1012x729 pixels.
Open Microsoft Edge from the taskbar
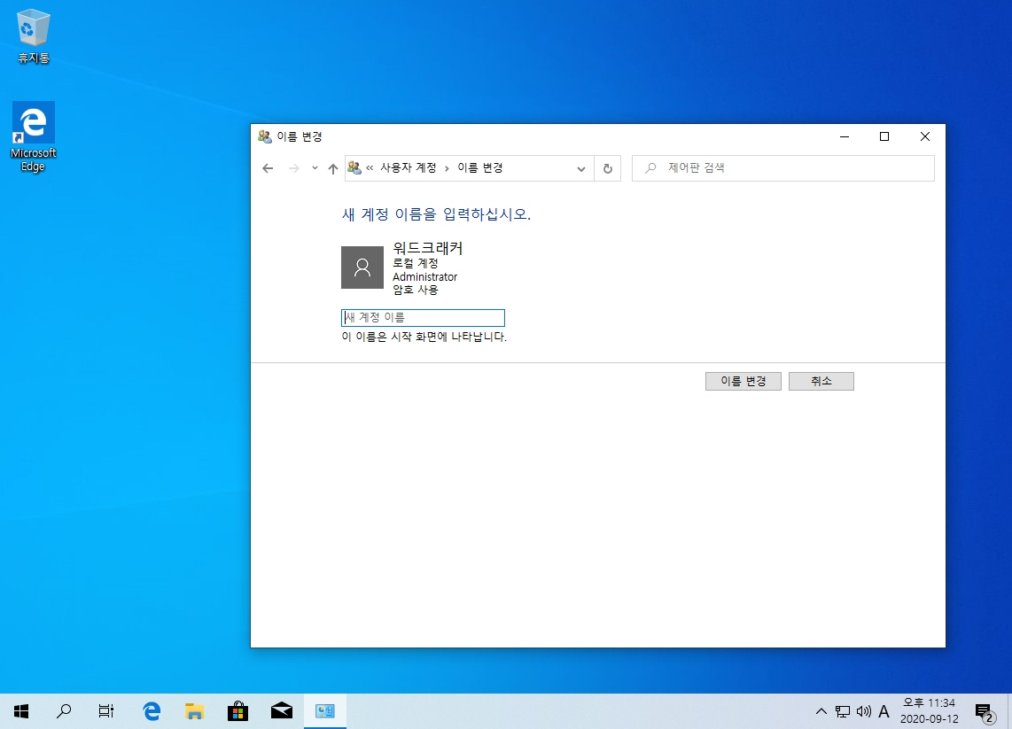click(151, 710)
